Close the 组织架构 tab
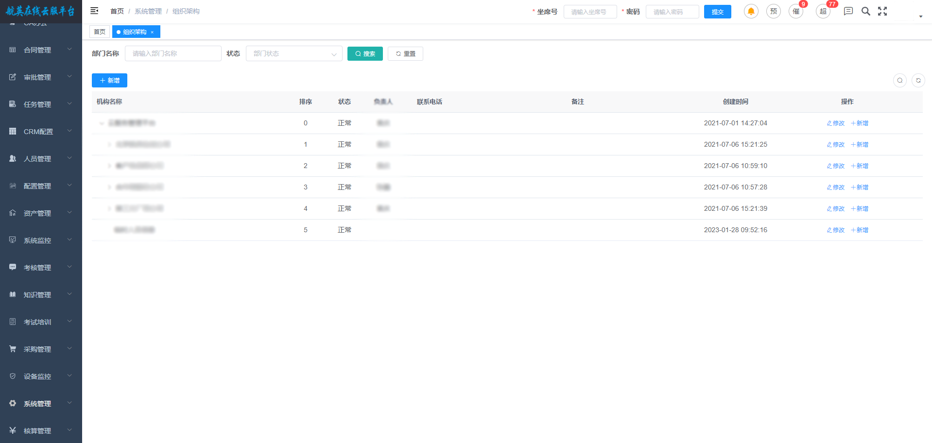The height and width of the screenshot is (443, 932). [x=152, y=32]
